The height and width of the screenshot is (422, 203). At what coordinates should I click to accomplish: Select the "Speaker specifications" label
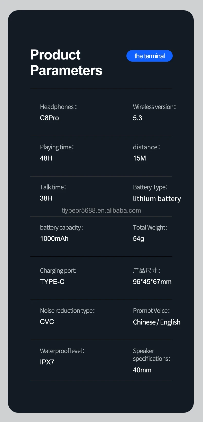coord(151,355)
